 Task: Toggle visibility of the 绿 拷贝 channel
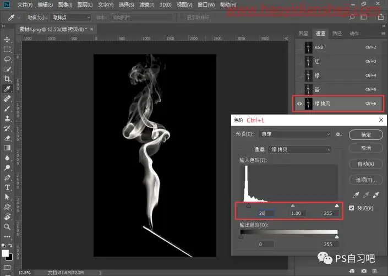point(299,104)
